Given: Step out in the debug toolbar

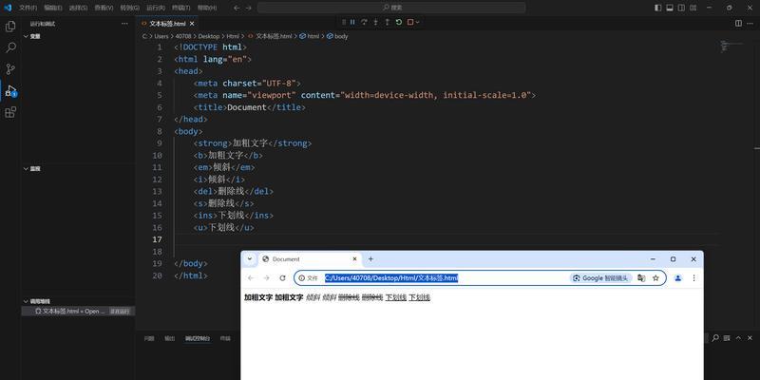Looking at the screenshot, I should click(x=388, y=22).
